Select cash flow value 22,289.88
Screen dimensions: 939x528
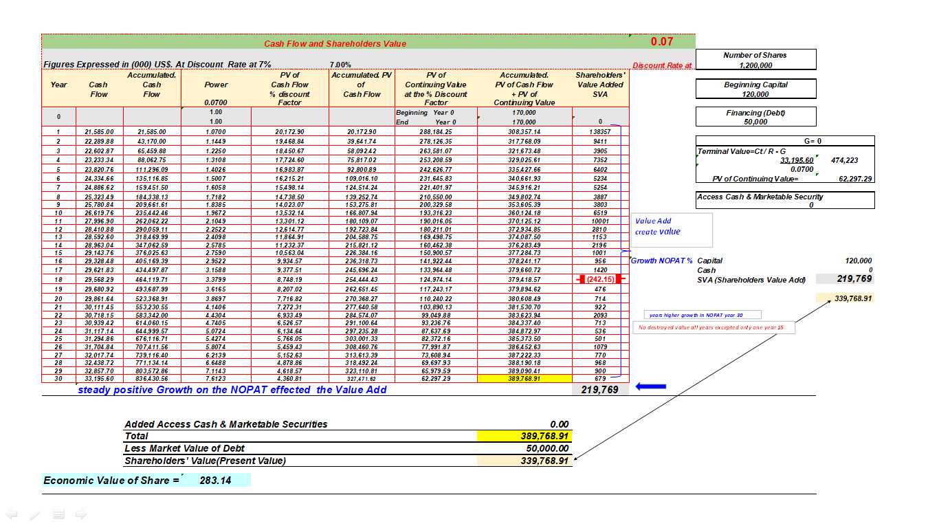coord(99,140)
